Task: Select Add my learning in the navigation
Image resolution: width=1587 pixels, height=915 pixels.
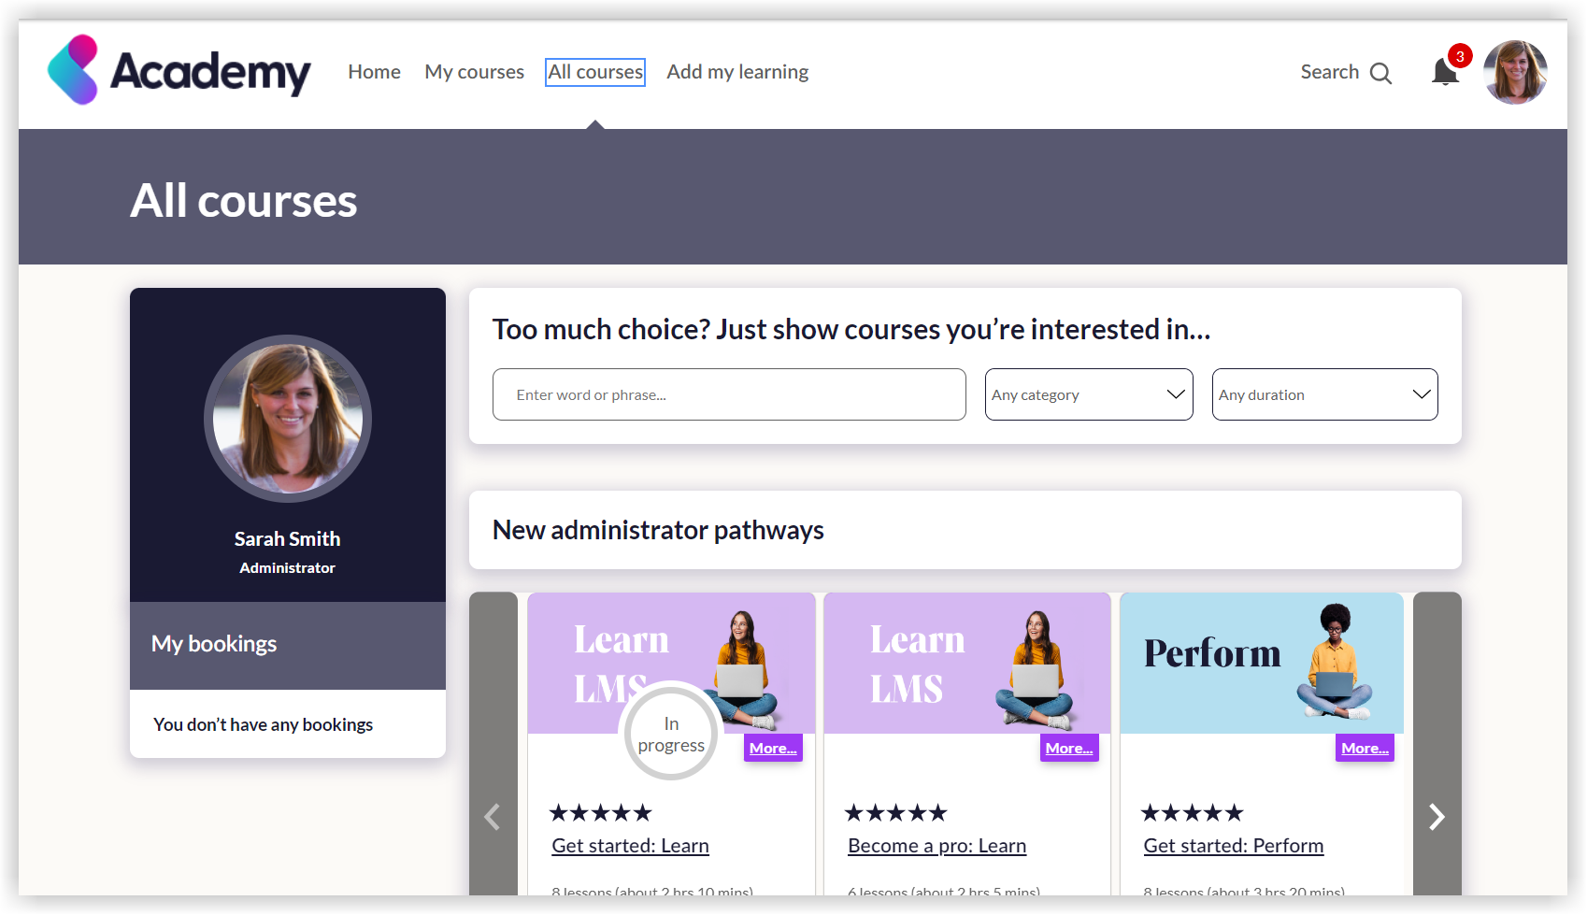Action: click(737, 71)
